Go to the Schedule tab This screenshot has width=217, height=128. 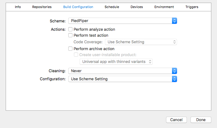pos(112,7)
